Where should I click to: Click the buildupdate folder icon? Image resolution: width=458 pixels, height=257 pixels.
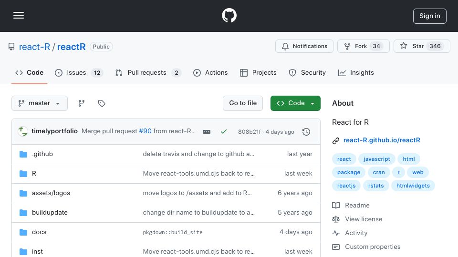tap(23, 213)
